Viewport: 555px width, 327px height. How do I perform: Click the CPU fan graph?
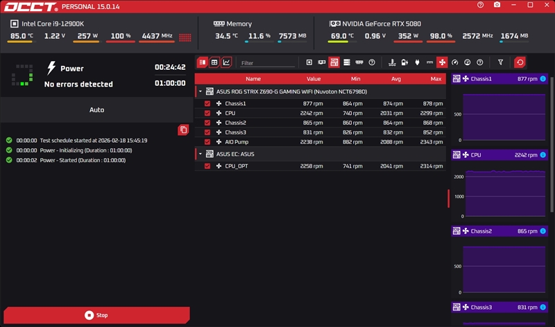(506, 193)
